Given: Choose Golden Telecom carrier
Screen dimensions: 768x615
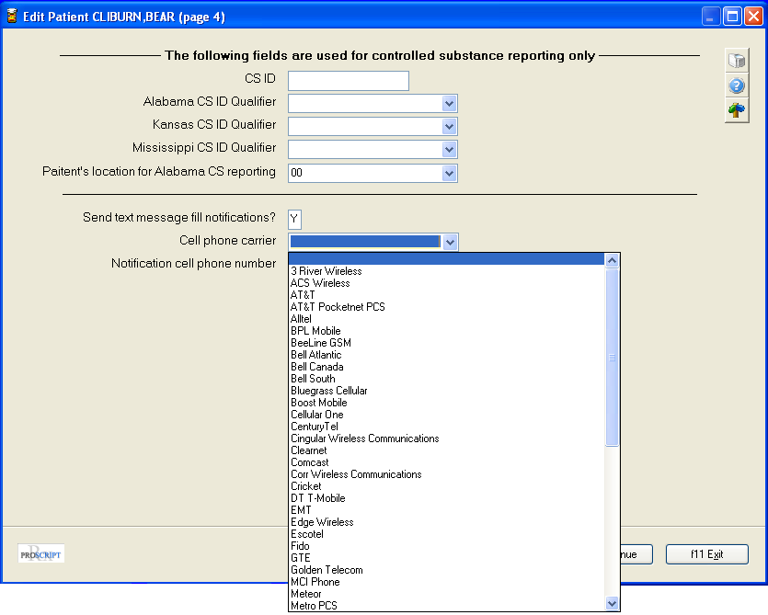Looking at the screenshot, I should [447, 570].
